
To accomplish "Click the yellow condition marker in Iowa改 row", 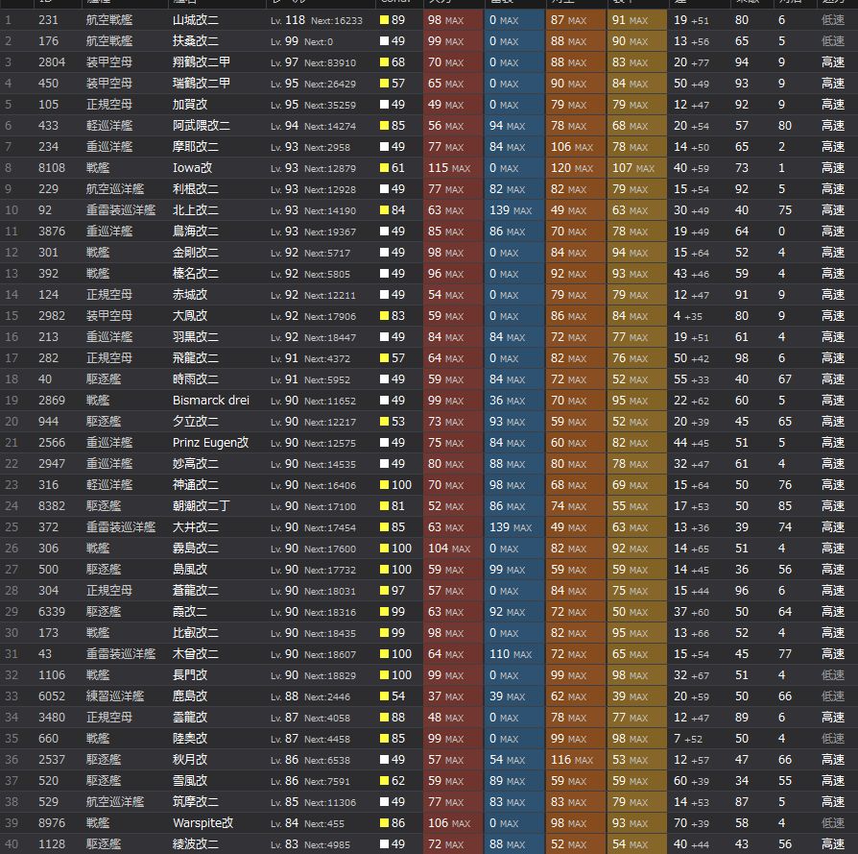I will point(384,168).
